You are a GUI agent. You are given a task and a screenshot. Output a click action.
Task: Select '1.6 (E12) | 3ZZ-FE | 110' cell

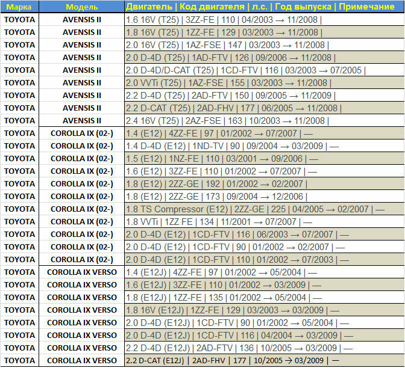click(265, 171)
